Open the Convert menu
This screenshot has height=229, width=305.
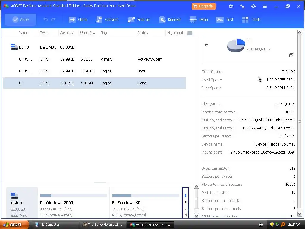coord(107,19)
